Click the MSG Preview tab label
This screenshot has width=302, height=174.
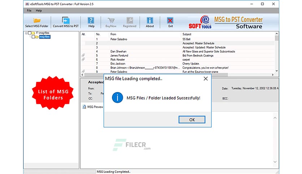(95, 107)
